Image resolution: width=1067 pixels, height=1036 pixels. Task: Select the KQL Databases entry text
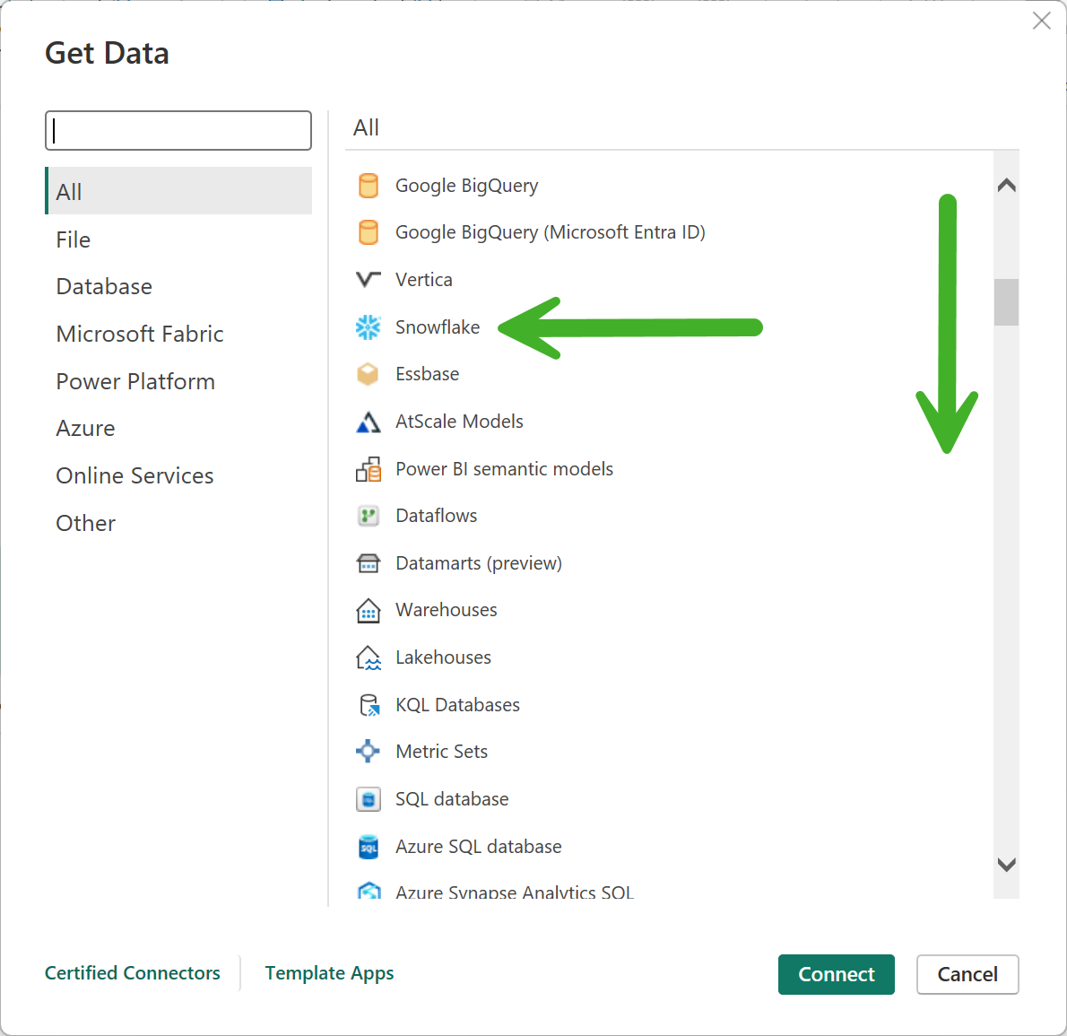pyautogui.click(x=457, y=705)
